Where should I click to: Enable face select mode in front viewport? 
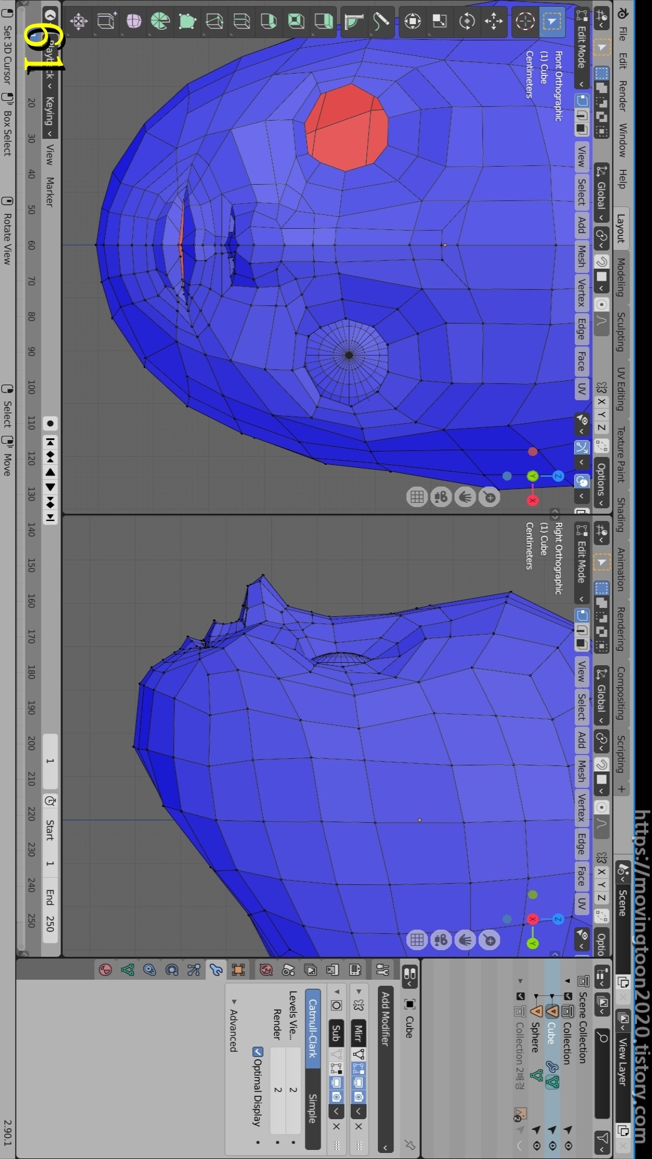coord(581,129)
